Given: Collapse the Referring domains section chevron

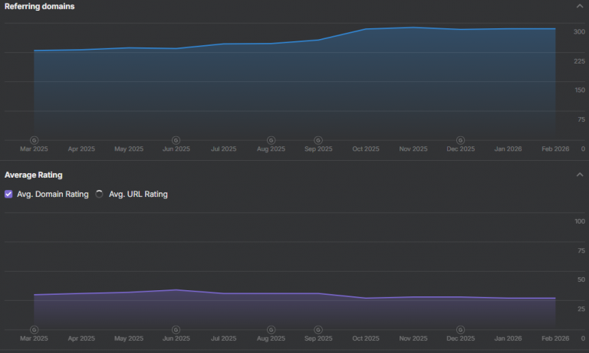Looking at the screenshot, I should click(580, 6).
